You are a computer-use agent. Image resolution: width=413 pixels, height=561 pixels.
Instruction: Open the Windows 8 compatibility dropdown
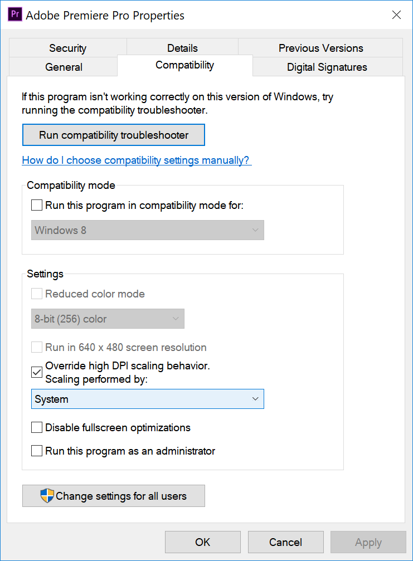[148, 230]
